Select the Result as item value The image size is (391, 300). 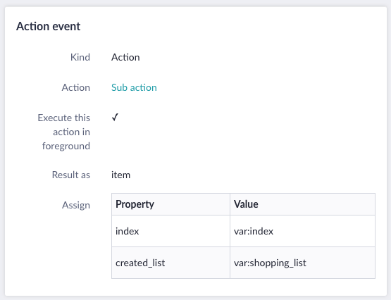[x=120, y=175]
